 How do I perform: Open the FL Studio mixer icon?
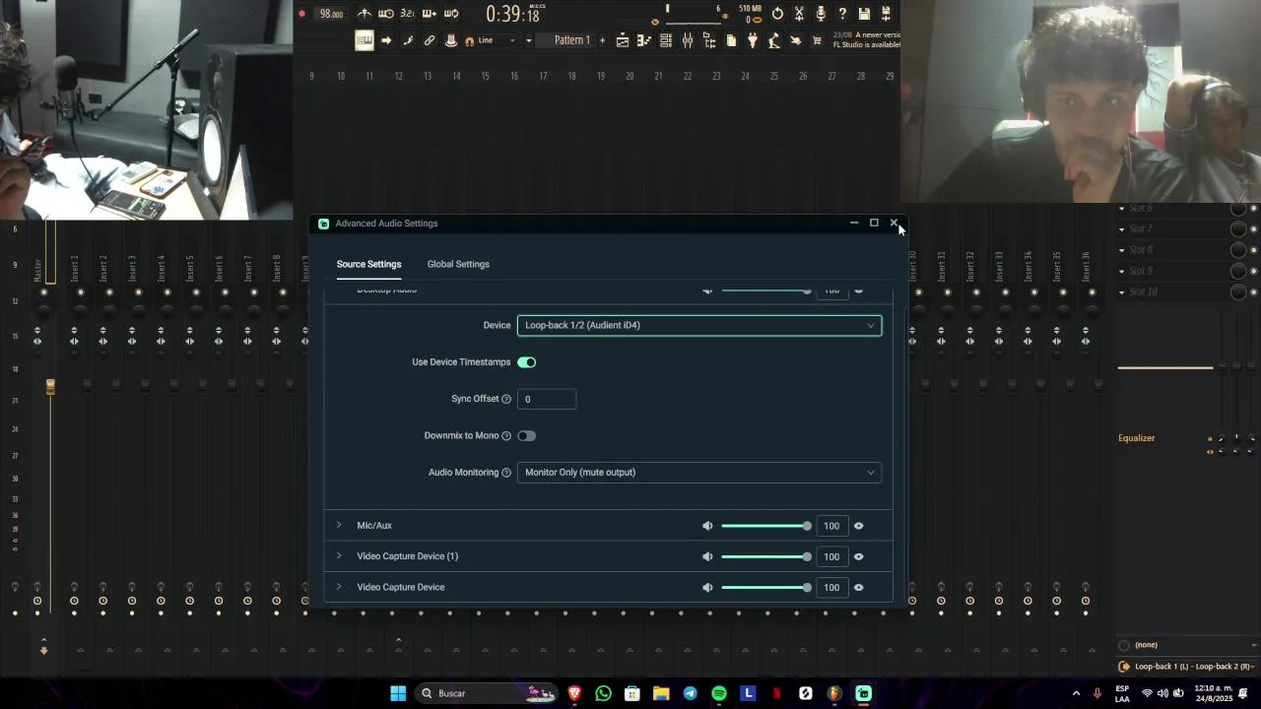pos(688,40)
